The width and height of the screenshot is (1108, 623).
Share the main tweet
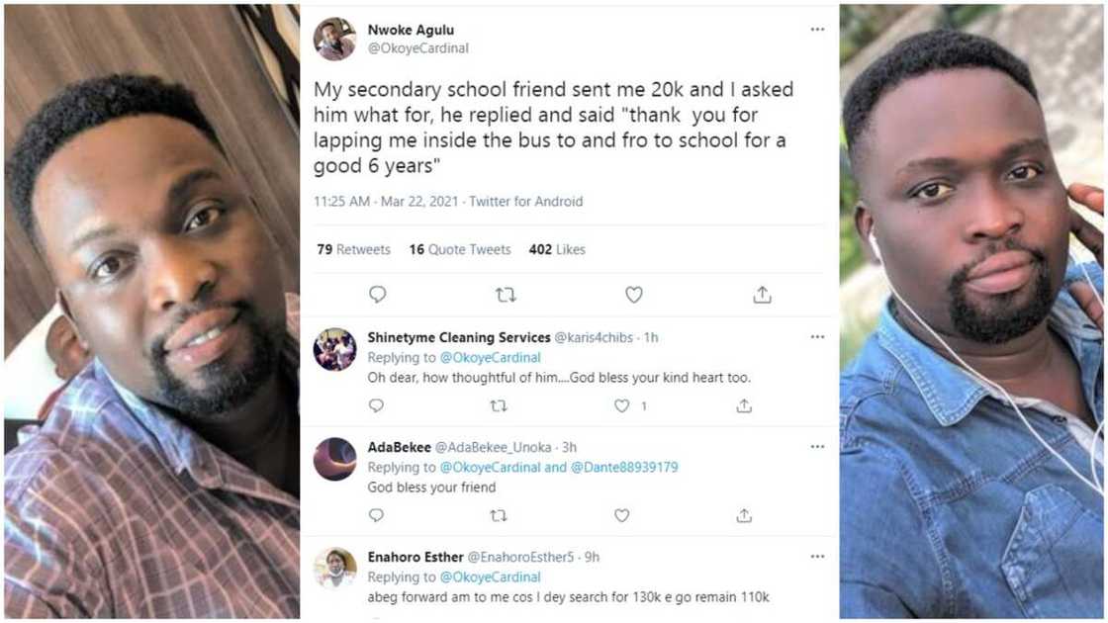point(762,295)
